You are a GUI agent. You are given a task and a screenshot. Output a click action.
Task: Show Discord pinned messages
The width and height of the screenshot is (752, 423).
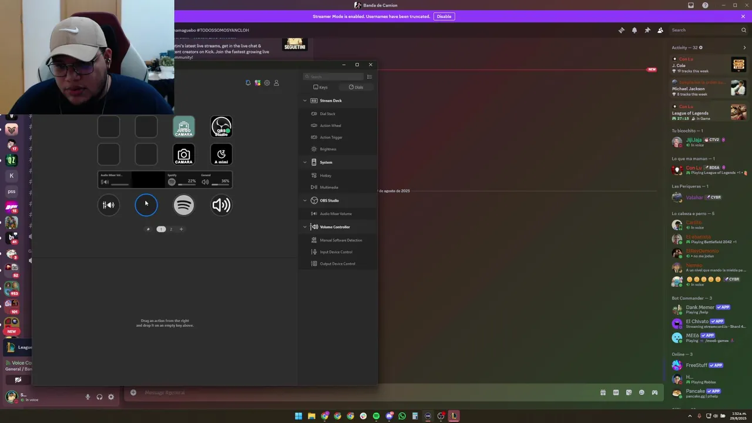coord(647,30)
